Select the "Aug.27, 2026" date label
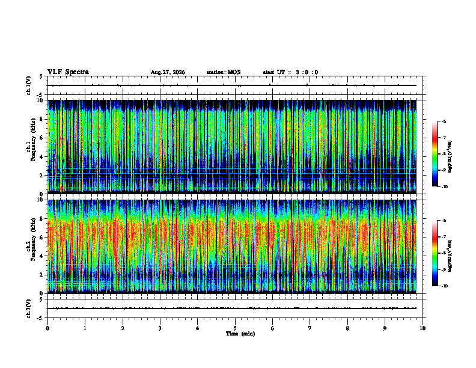476x368 pixels. [168, 72]
